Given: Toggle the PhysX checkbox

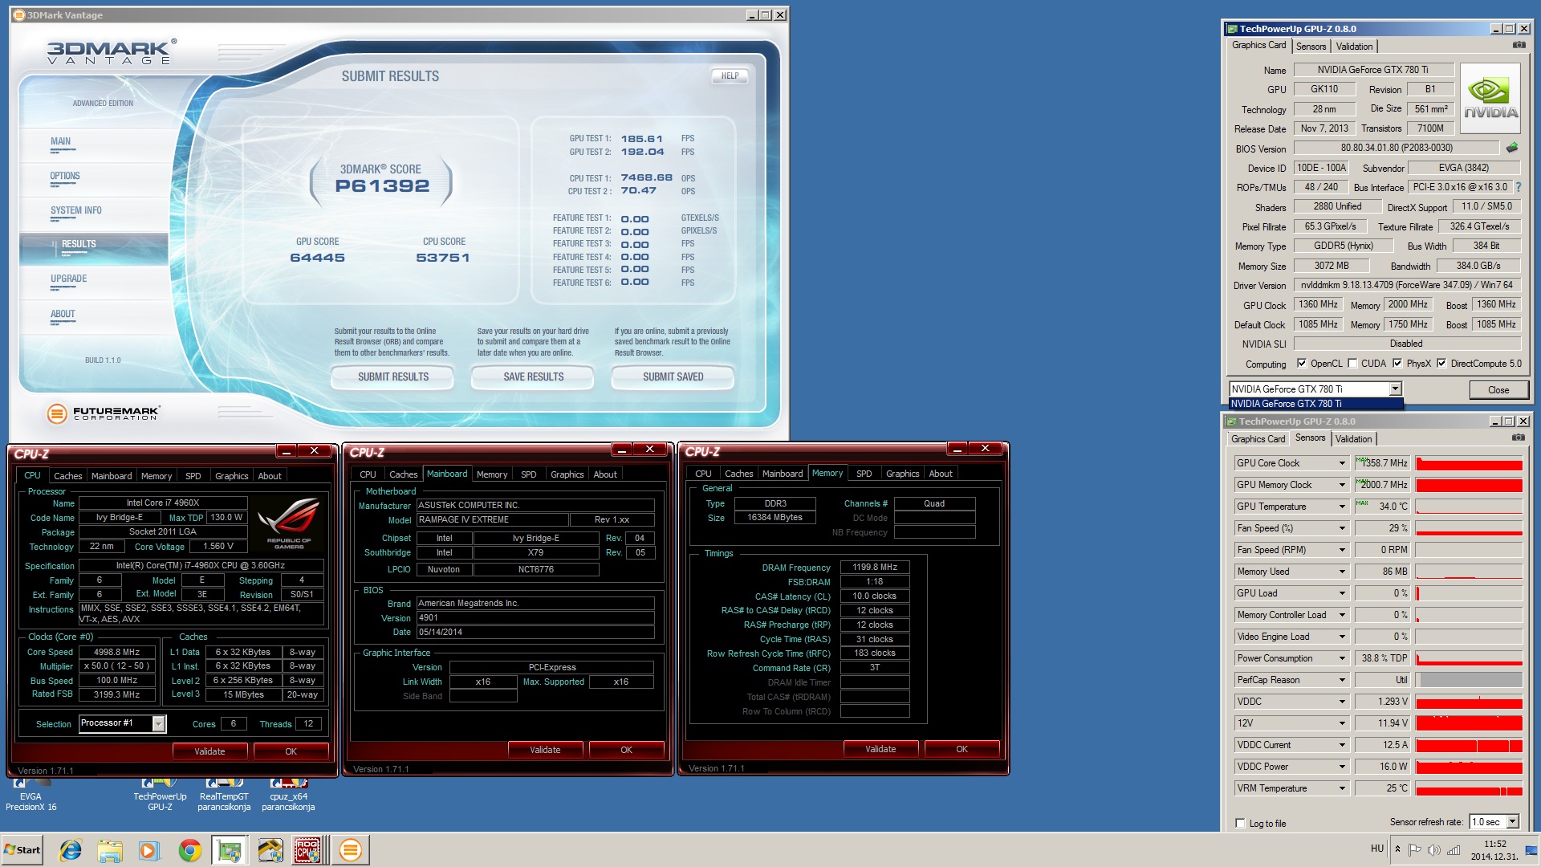Looking at the screenshot, I should pos(1397,363).
